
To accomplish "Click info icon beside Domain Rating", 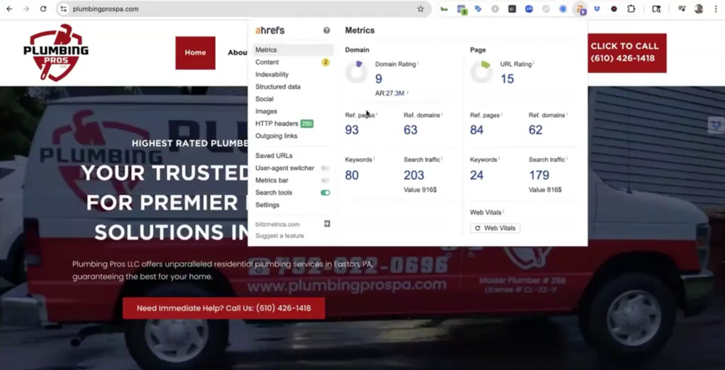I will coord(418,64).
